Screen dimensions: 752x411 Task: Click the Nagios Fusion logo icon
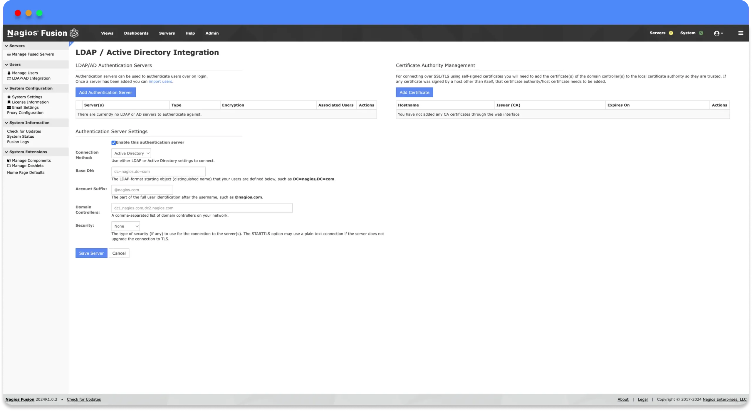click(74, 33)
